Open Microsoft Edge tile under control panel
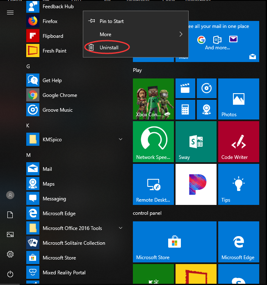 coord(239,242)
